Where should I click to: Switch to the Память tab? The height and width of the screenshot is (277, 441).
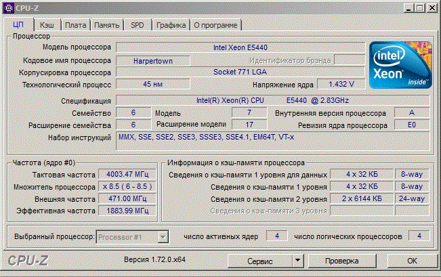[x=107, y=25]
